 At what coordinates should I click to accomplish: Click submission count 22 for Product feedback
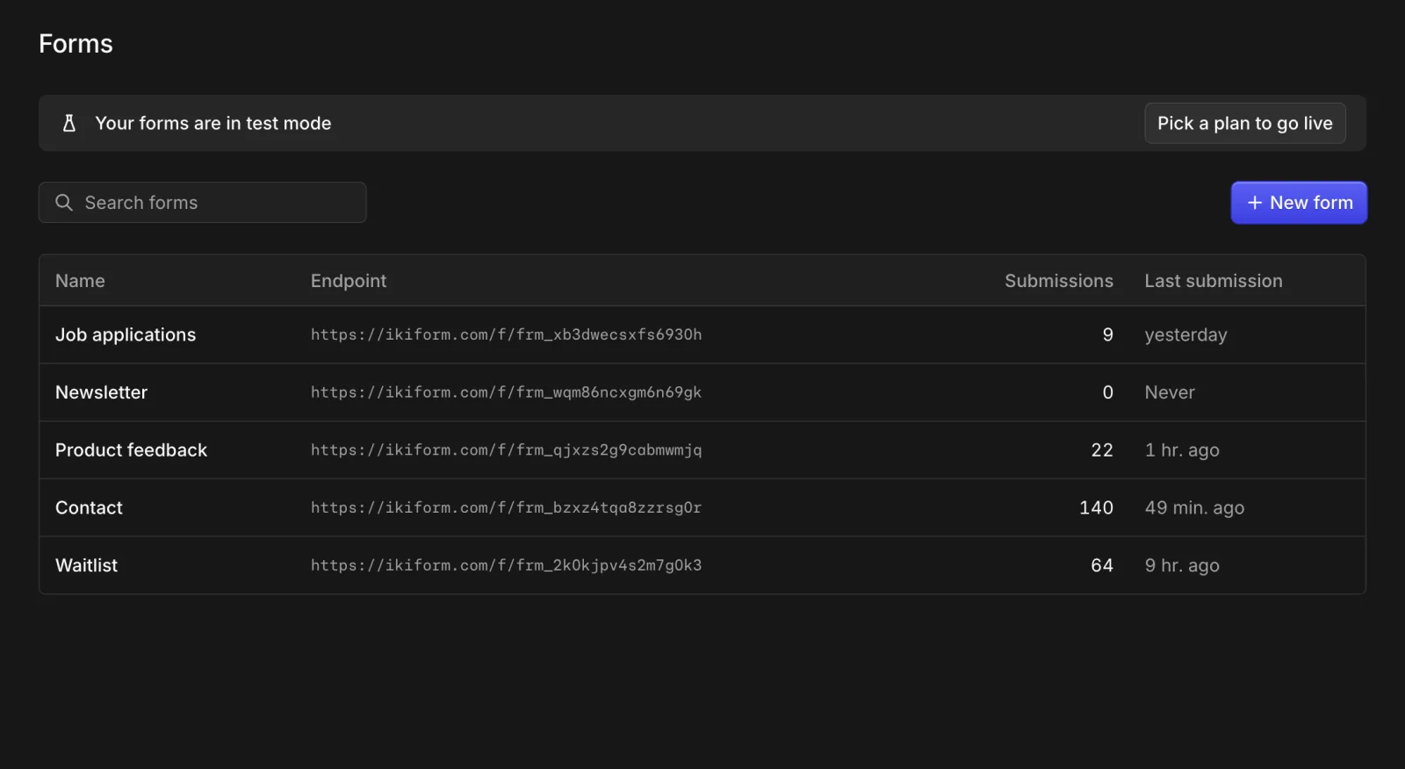pyautogui.click(x=1102, y=450)
